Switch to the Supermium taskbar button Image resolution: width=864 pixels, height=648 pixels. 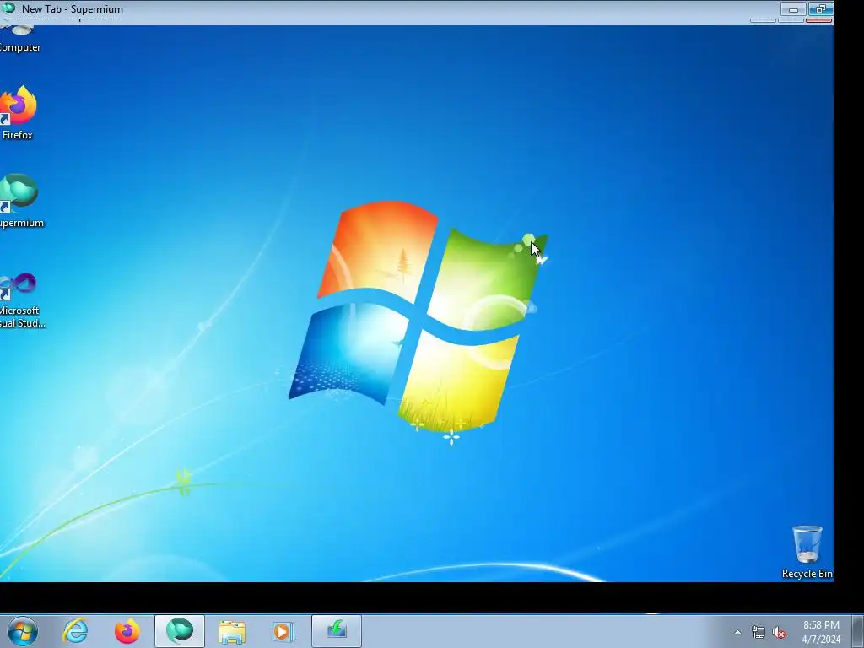point(180,631)
